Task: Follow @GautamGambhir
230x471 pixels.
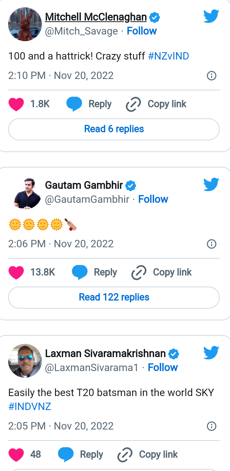Action: tap(153, 199)
